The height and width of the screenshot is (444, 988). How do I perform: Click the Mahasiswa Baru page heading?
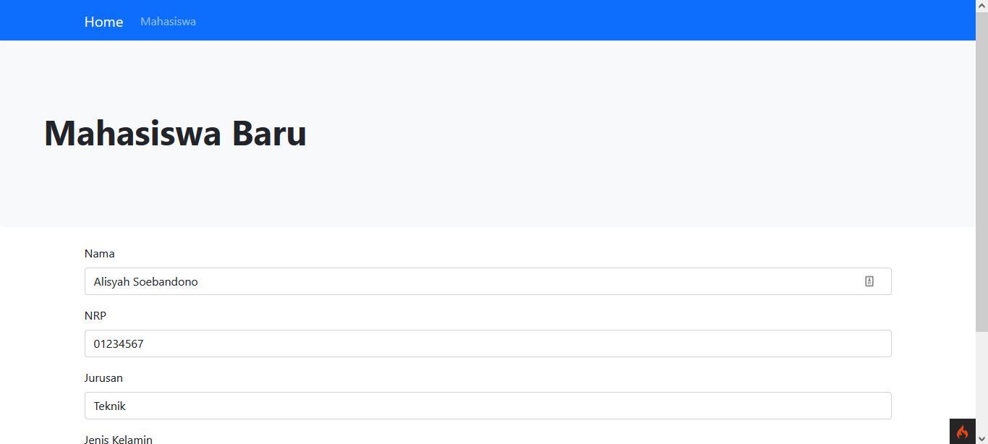pos(175,133)
